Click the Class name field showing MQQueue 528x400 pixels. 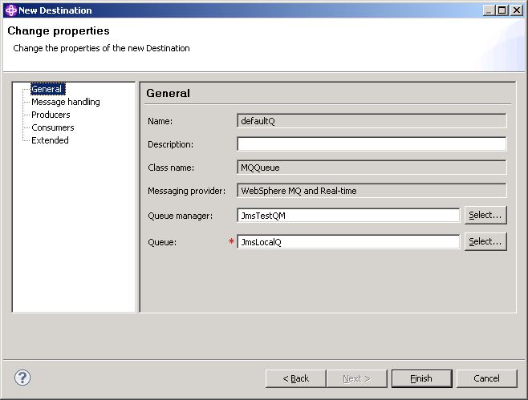(372, 168)
